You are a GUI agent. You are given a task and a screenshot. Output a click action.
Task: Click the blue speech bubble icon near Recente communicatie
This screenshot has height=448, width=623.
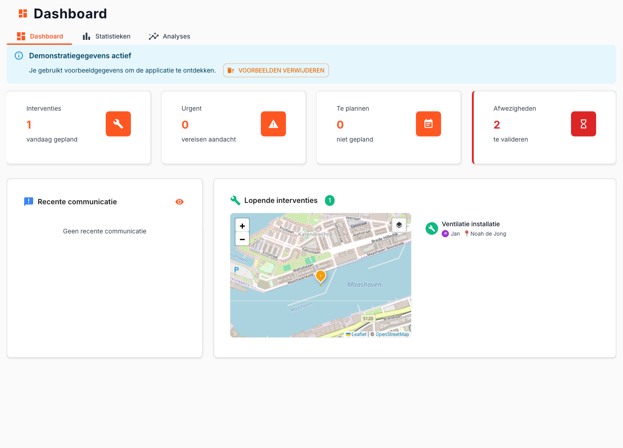pos(29,202)
